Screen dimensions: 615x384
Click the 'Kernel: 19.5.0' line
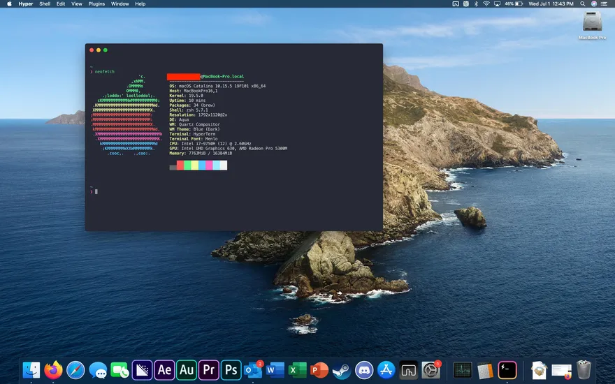coord(187,96)
